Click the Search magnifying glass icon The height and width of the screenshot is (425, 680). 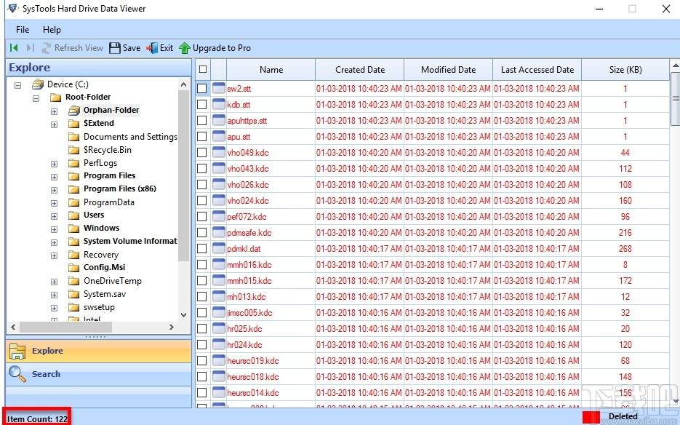pos(17,374)
